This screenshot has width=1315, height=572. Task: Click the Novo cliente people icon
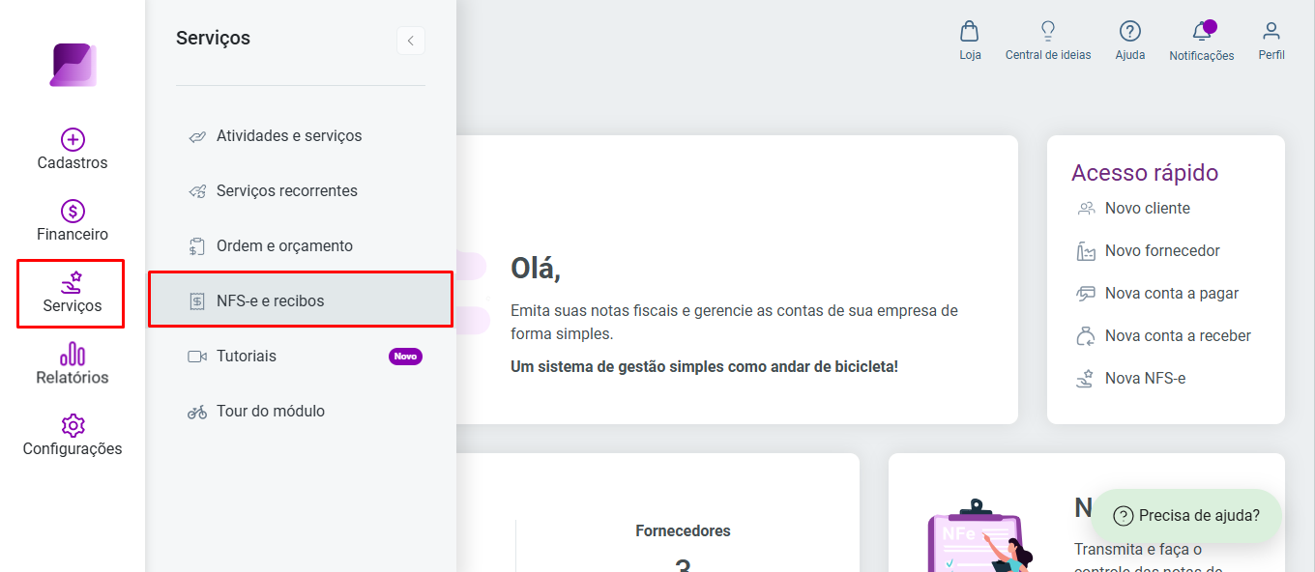pos(1086,209)
